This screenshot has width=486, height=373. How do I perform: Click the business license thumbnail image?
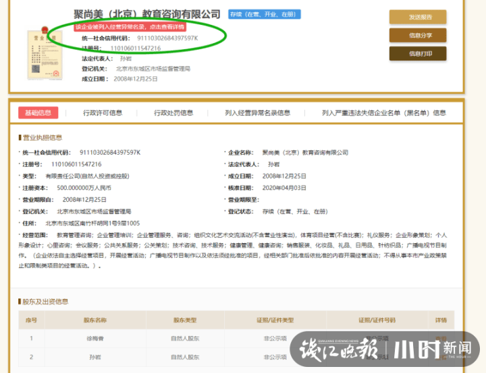pyautogui.click(x=45, y=53)
